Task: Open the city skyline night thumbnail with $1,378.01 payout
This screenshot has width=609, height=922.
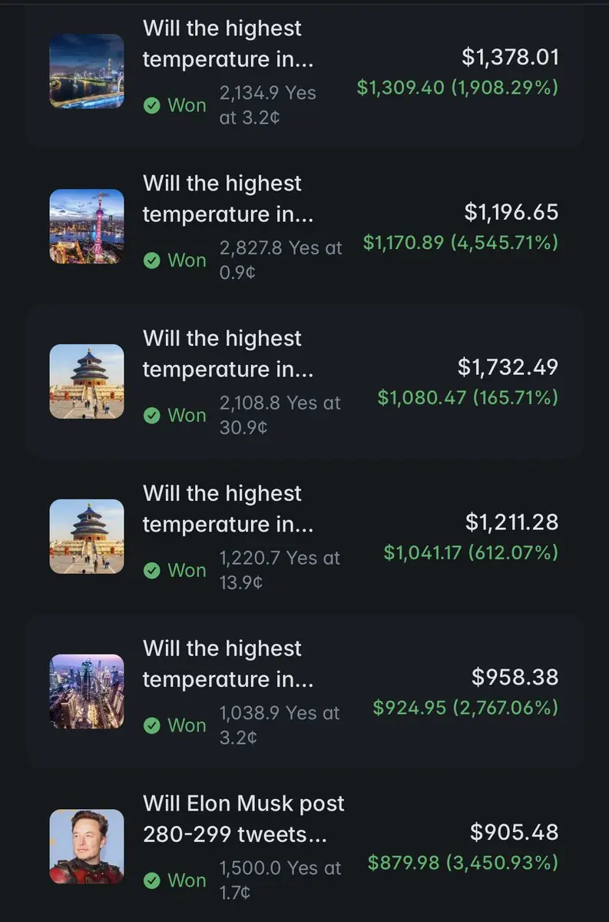Action: coord(86,71)
